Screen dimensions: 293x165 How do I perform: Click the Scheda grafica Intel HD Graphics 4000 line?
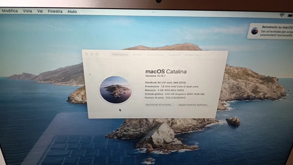175,94
